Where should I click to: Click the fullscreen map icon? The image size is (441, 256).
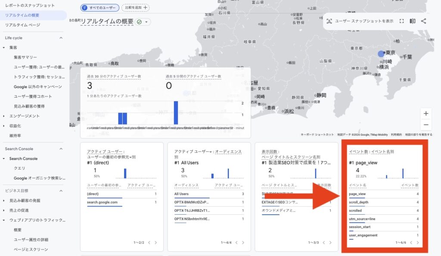click(x=401, y=21)
